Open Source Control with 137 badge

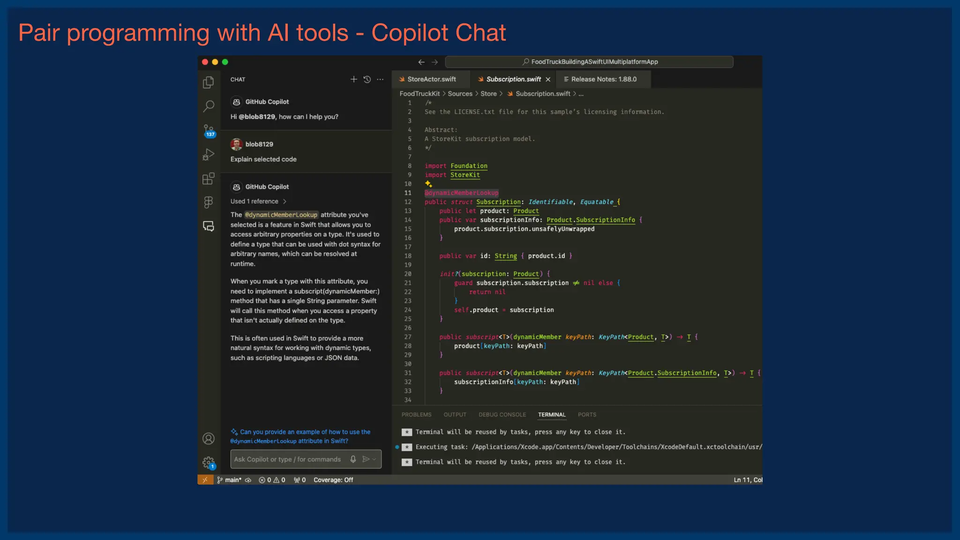click(209, 131)
